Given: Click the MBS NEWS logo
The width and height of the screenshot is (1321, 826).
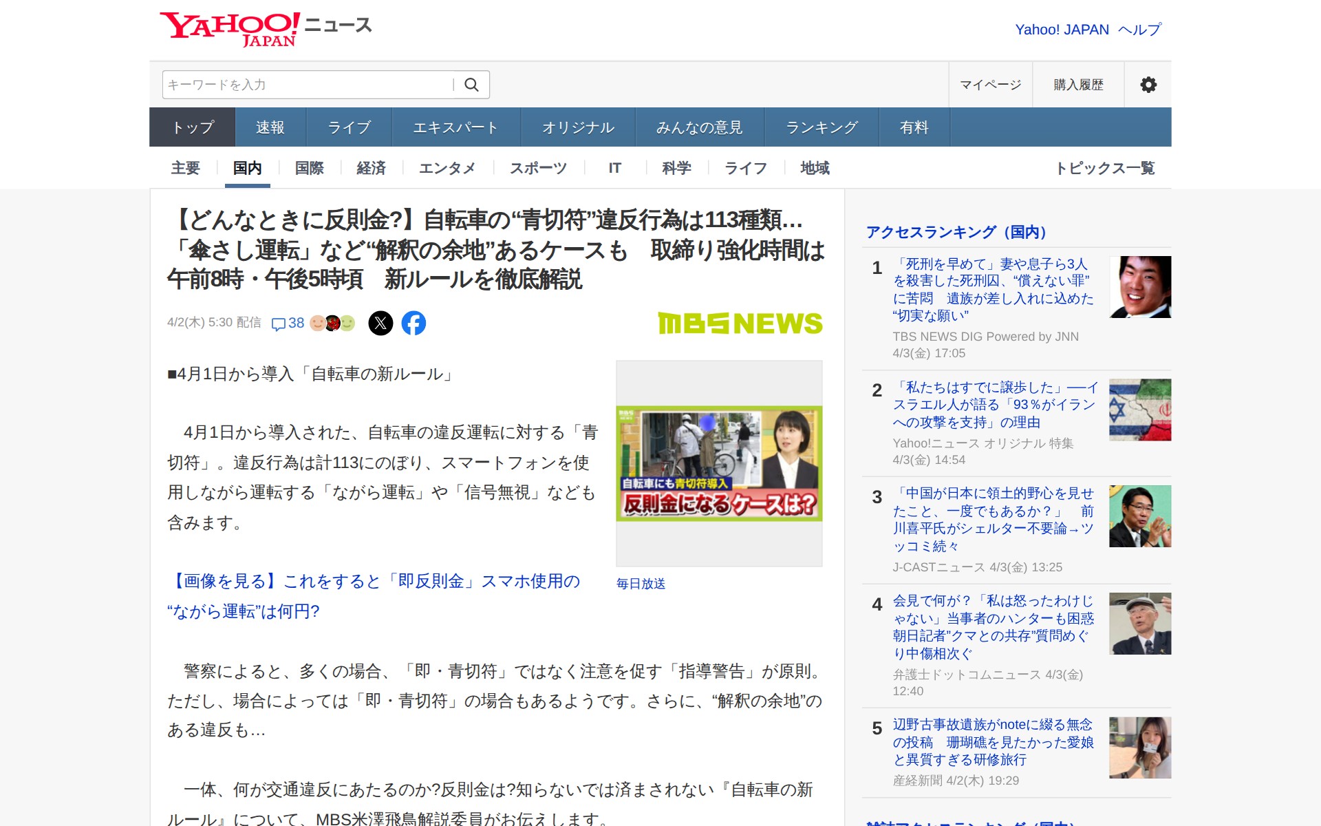Looking at the screenshot, I should [740, 323].
